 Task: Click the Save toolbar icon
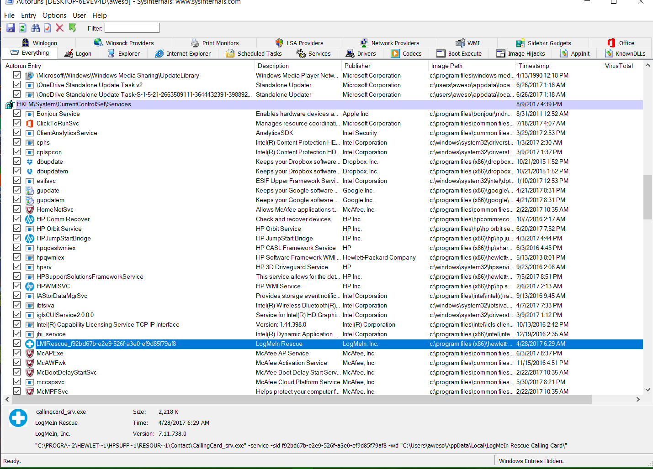click(x=10, y=28)
